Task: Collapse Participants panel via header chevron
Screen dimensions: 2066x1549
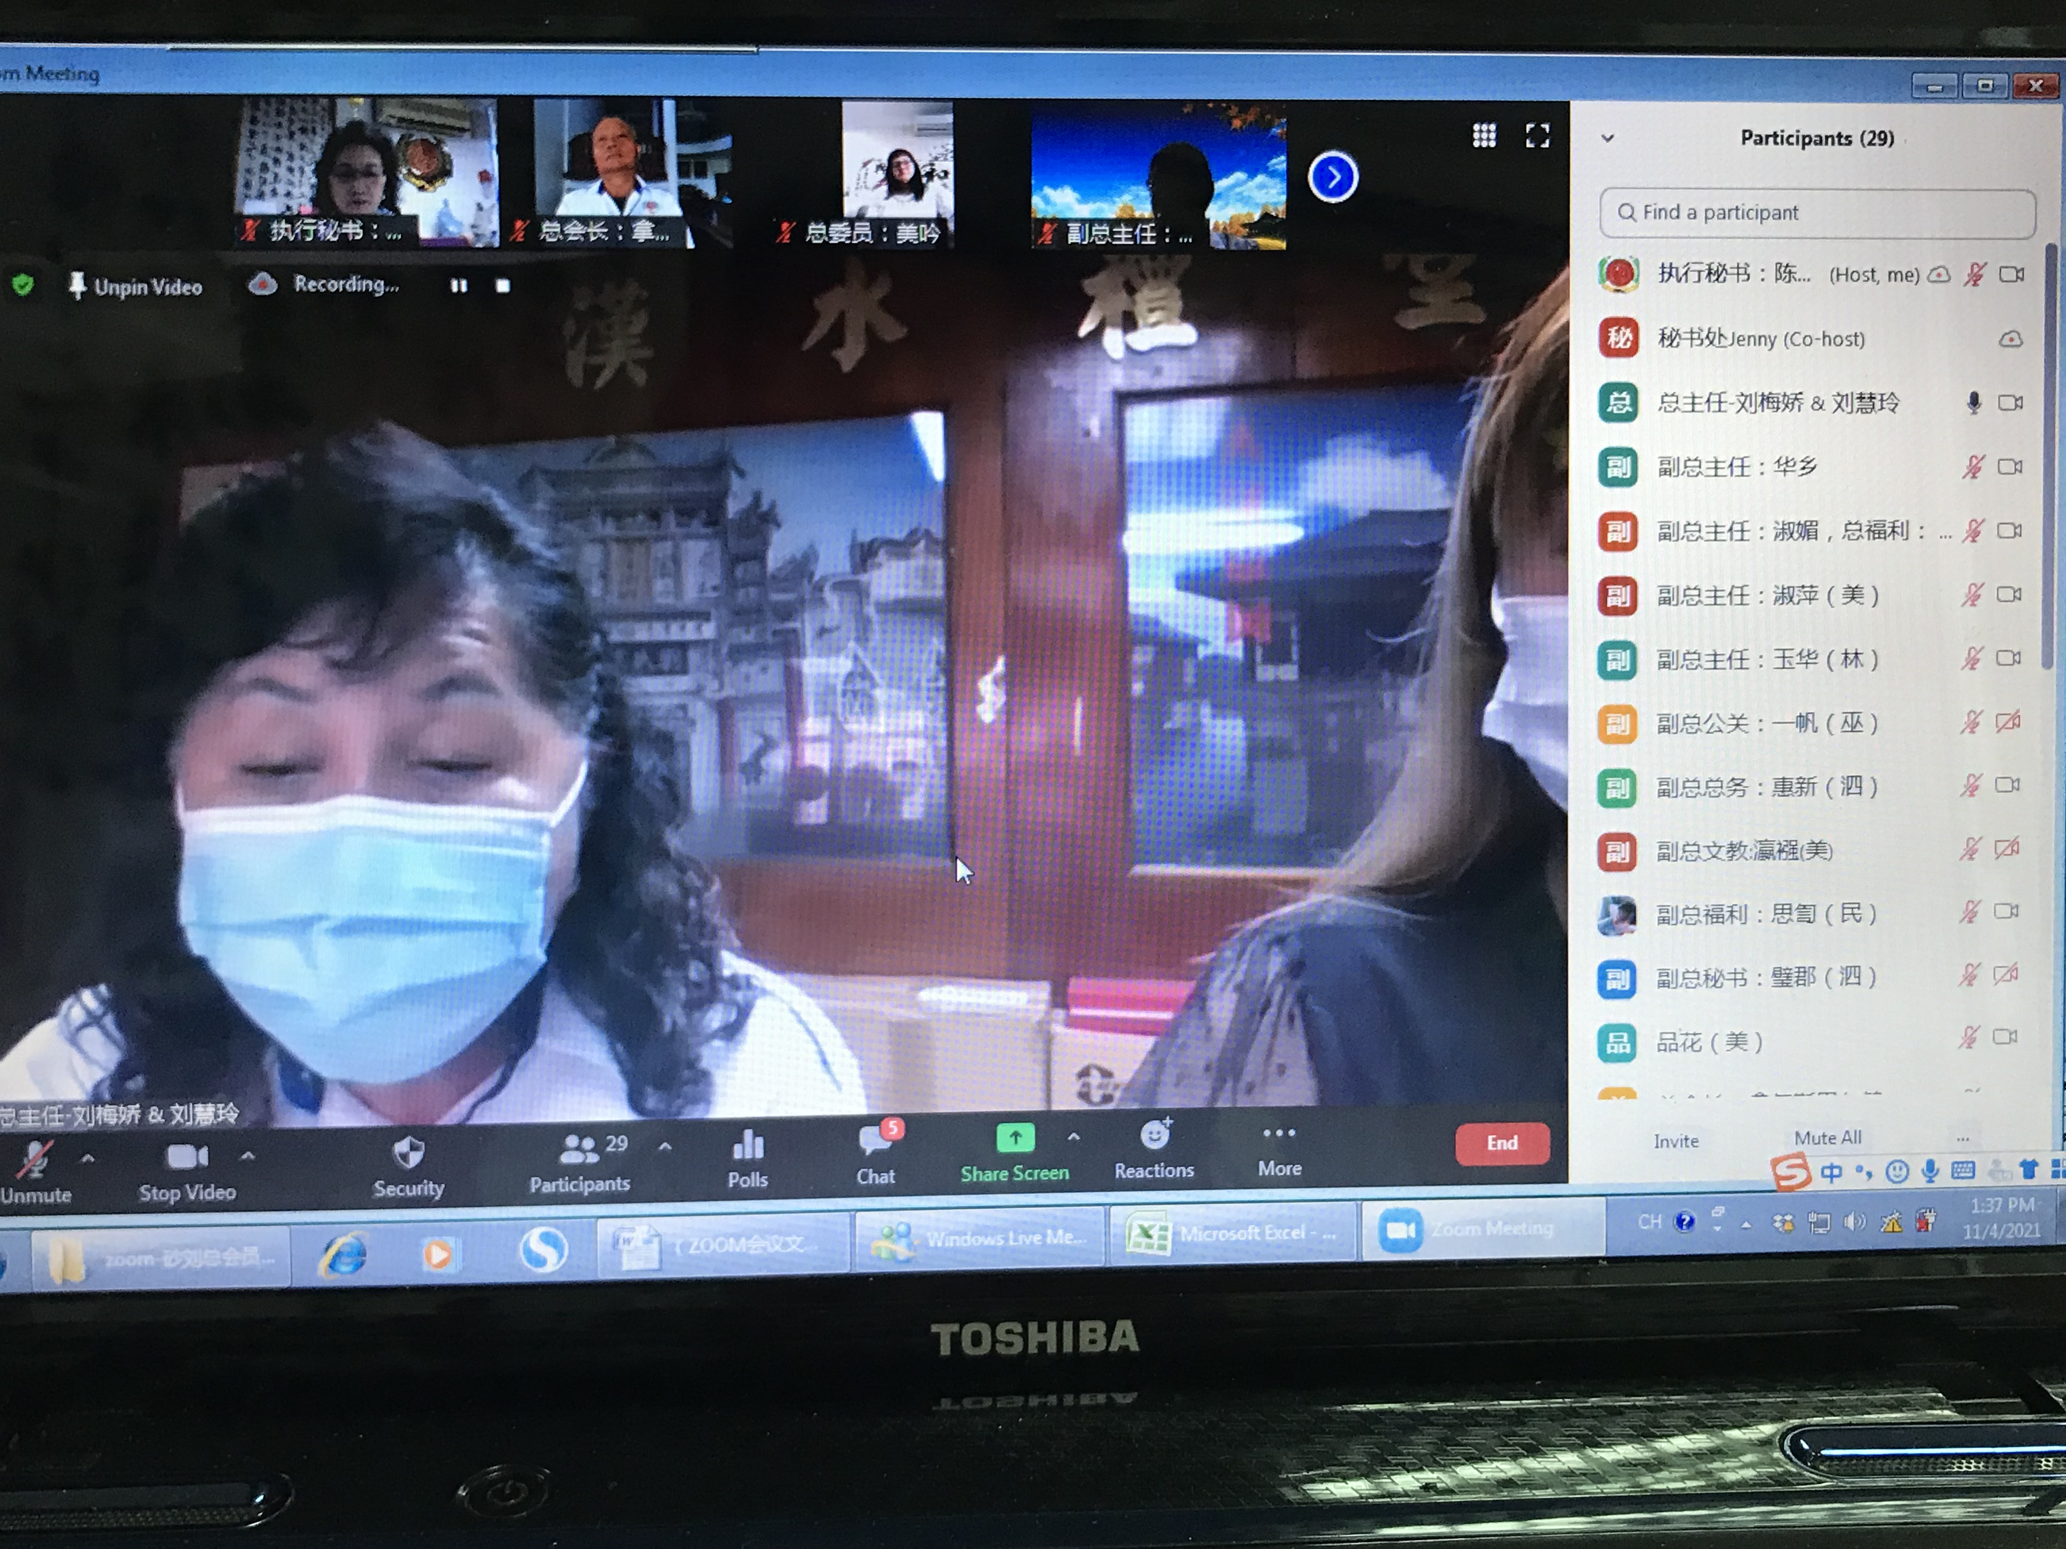Action: 1607,138
